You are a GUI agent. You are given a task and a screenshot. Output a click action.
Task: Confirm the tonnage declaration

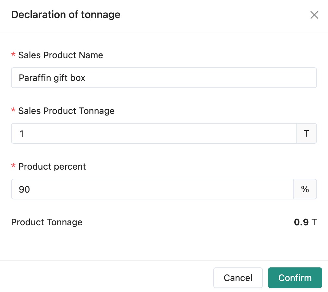tap(295, 278)
